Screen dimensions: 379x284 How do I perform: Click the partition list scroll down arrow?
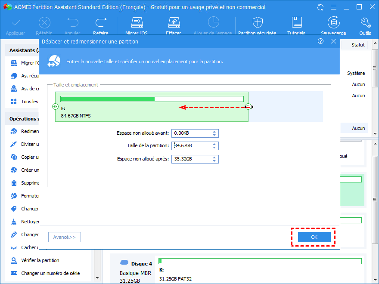(x=375, y=133)
